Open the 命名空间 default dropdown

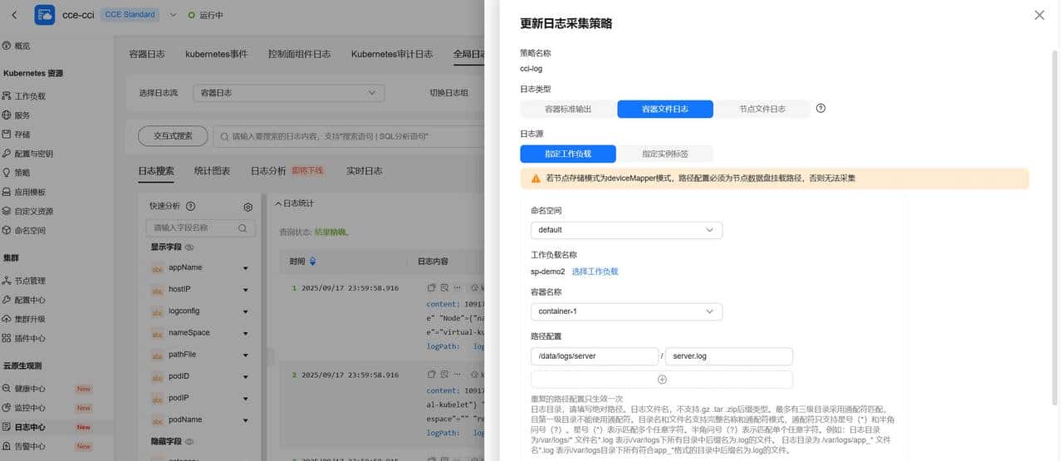pos(626,230)
